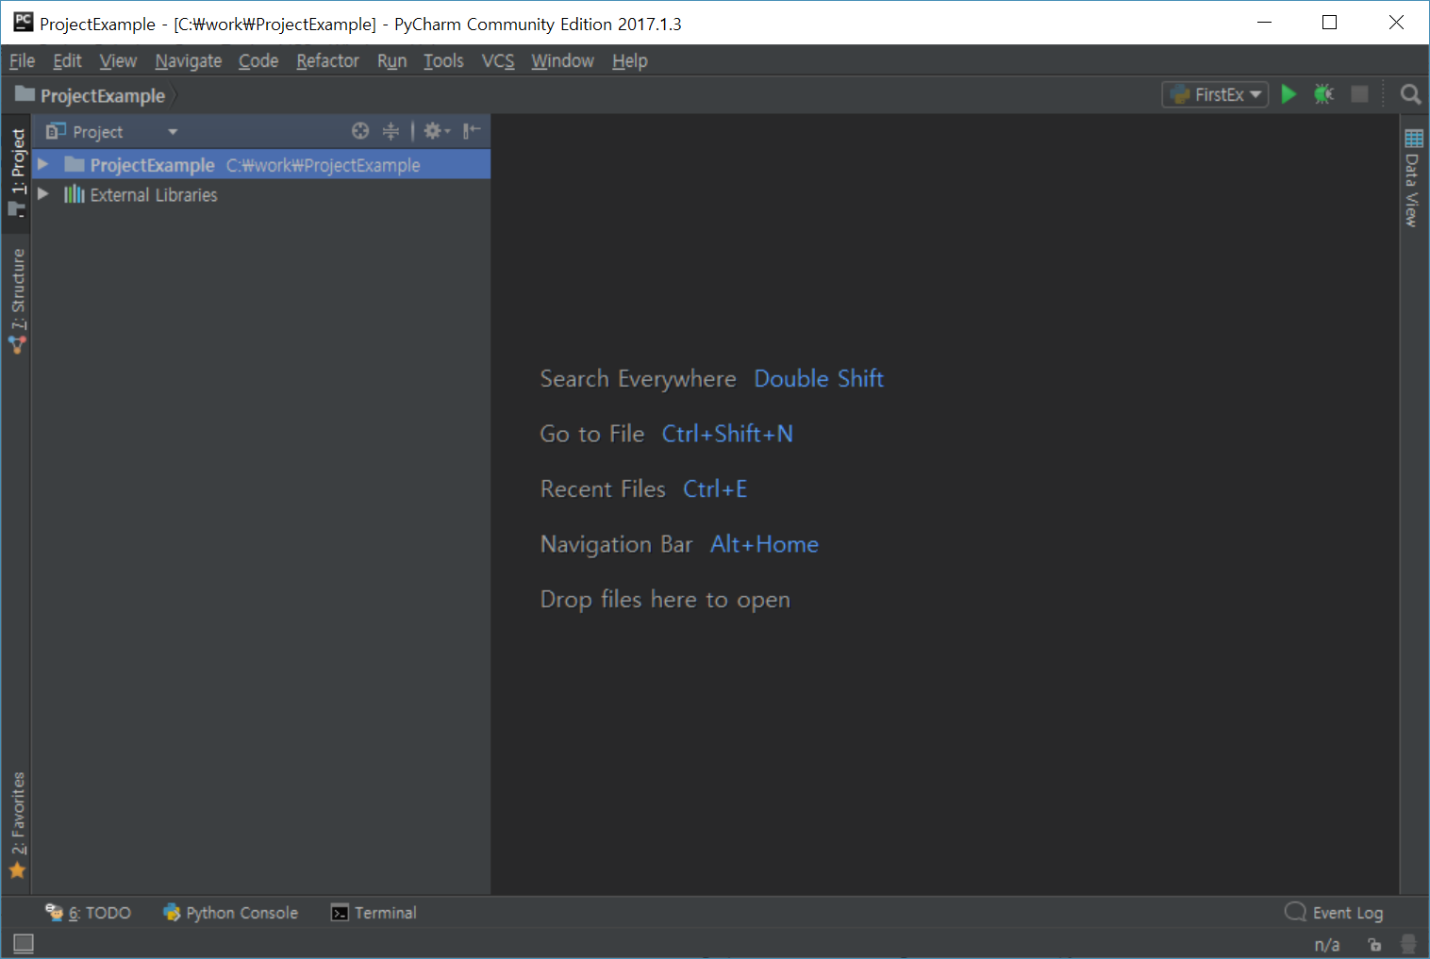Open the Refactor menu

327,61
